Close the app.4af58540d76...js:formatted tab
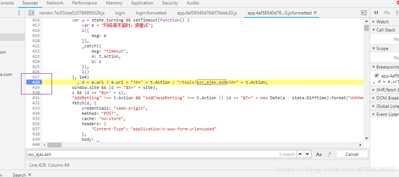The height and width of the screenshot is (177, 399). coord(315,13)
